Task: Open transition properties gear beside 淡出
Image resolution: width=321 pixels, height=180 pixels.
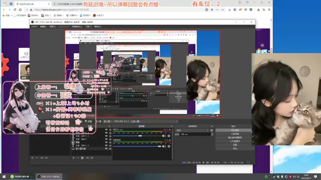Action: (x=212, y=130)
